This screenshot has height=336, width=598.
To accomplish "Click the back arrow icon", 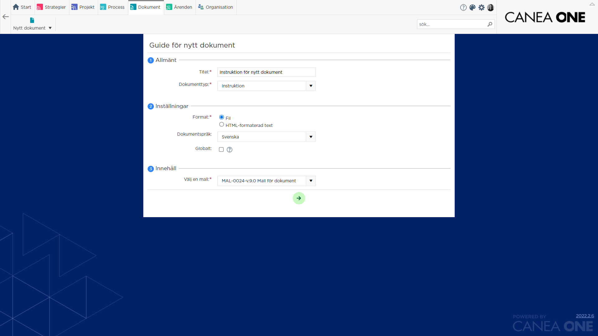I will click(x=5, y=17).
